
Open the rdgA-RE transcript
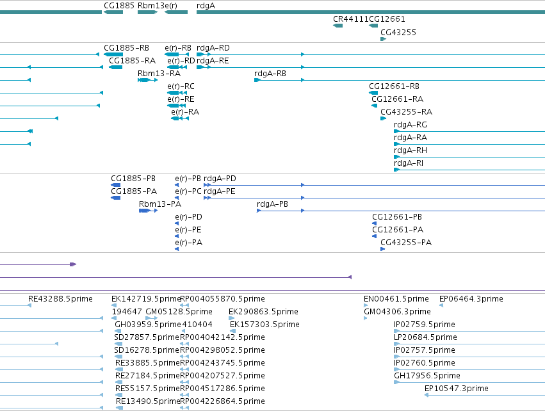click(x=213, y=61)
